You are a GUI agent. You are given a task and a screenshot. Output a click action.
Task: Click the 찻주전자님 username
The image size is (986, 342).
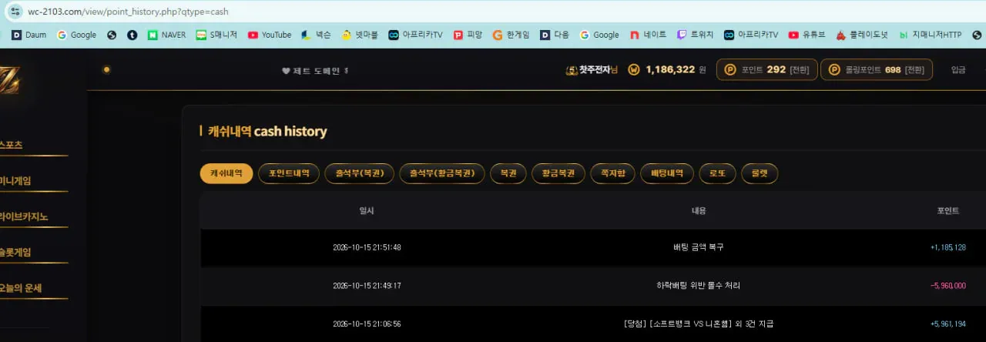(x=599, y=70)
